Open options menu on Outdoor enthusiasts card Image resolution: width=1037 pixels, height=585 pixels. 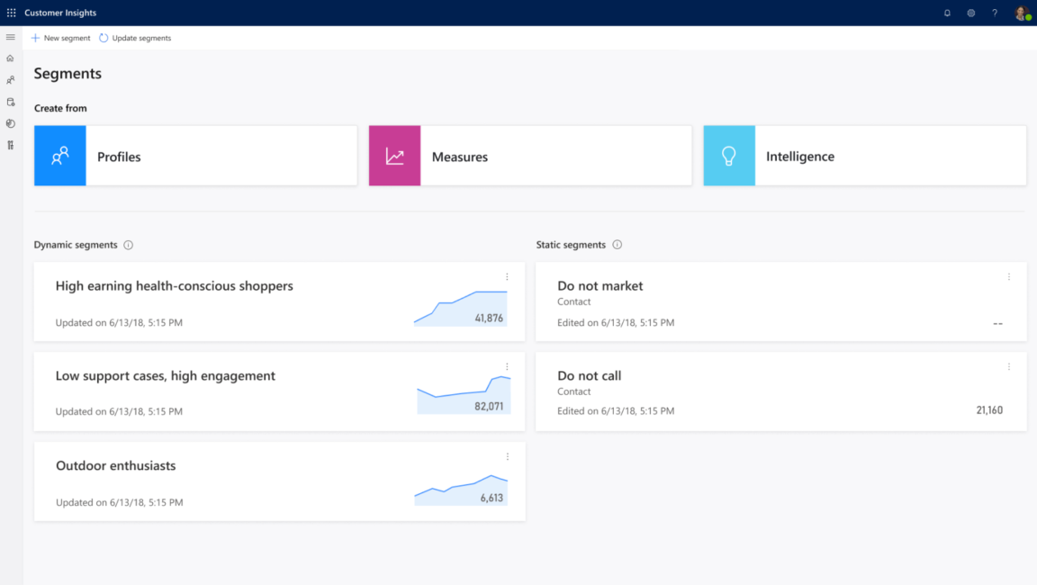pos(507,456)
